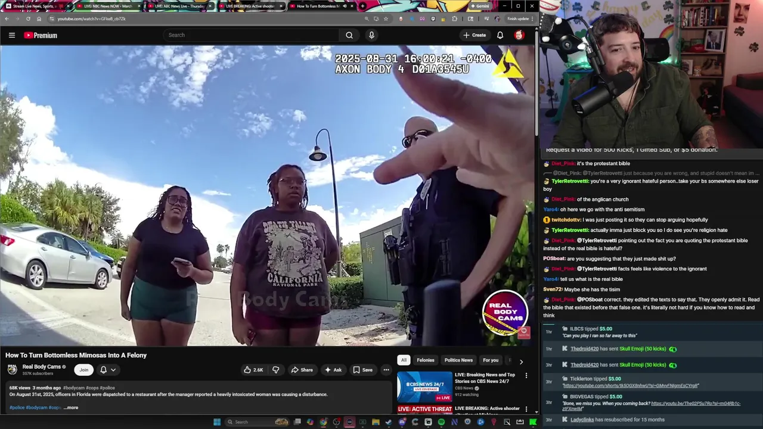
Task: Open Kick app from the taskbar
Action: [533, 422]
